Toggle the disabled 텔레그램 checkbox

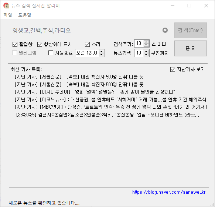pyautogui.click(x=14, y=53)
